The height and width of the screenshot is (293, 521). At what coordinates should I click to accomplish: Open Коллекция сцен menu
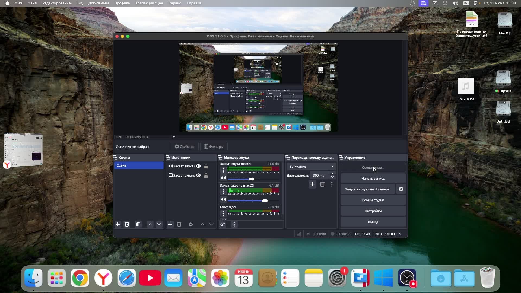tap(149, 3)
